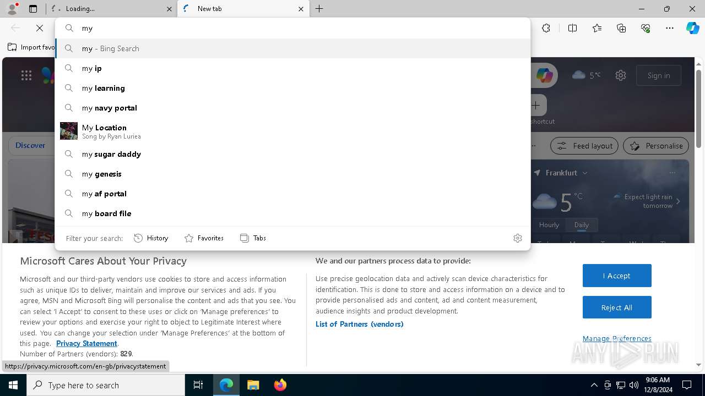Show hidden system tray icons

pyautogui.click(x=594, y=385)
